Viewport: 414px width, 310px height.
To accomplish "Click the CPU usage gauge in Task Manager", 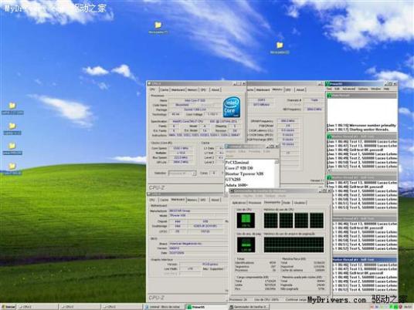I will pos(246,221).
